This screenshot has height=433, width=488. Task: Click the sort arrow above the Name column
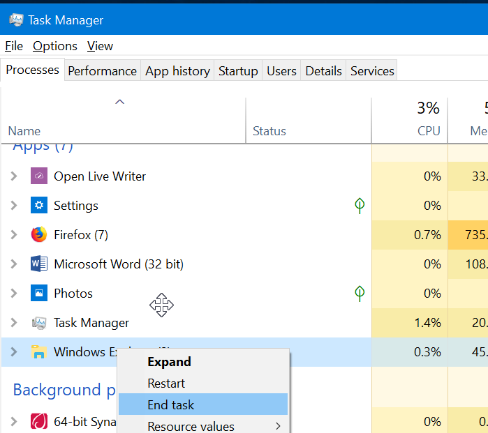(x=120, y=102)
